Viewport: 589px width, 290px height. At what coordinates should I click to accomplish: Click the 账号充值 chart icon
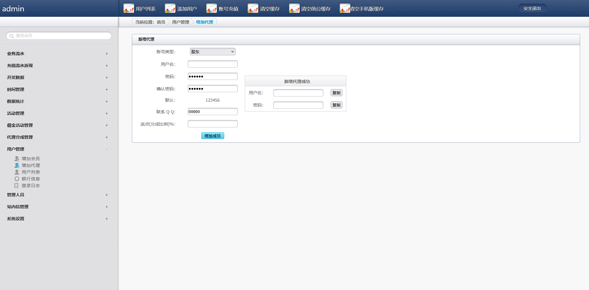(211, 9)
